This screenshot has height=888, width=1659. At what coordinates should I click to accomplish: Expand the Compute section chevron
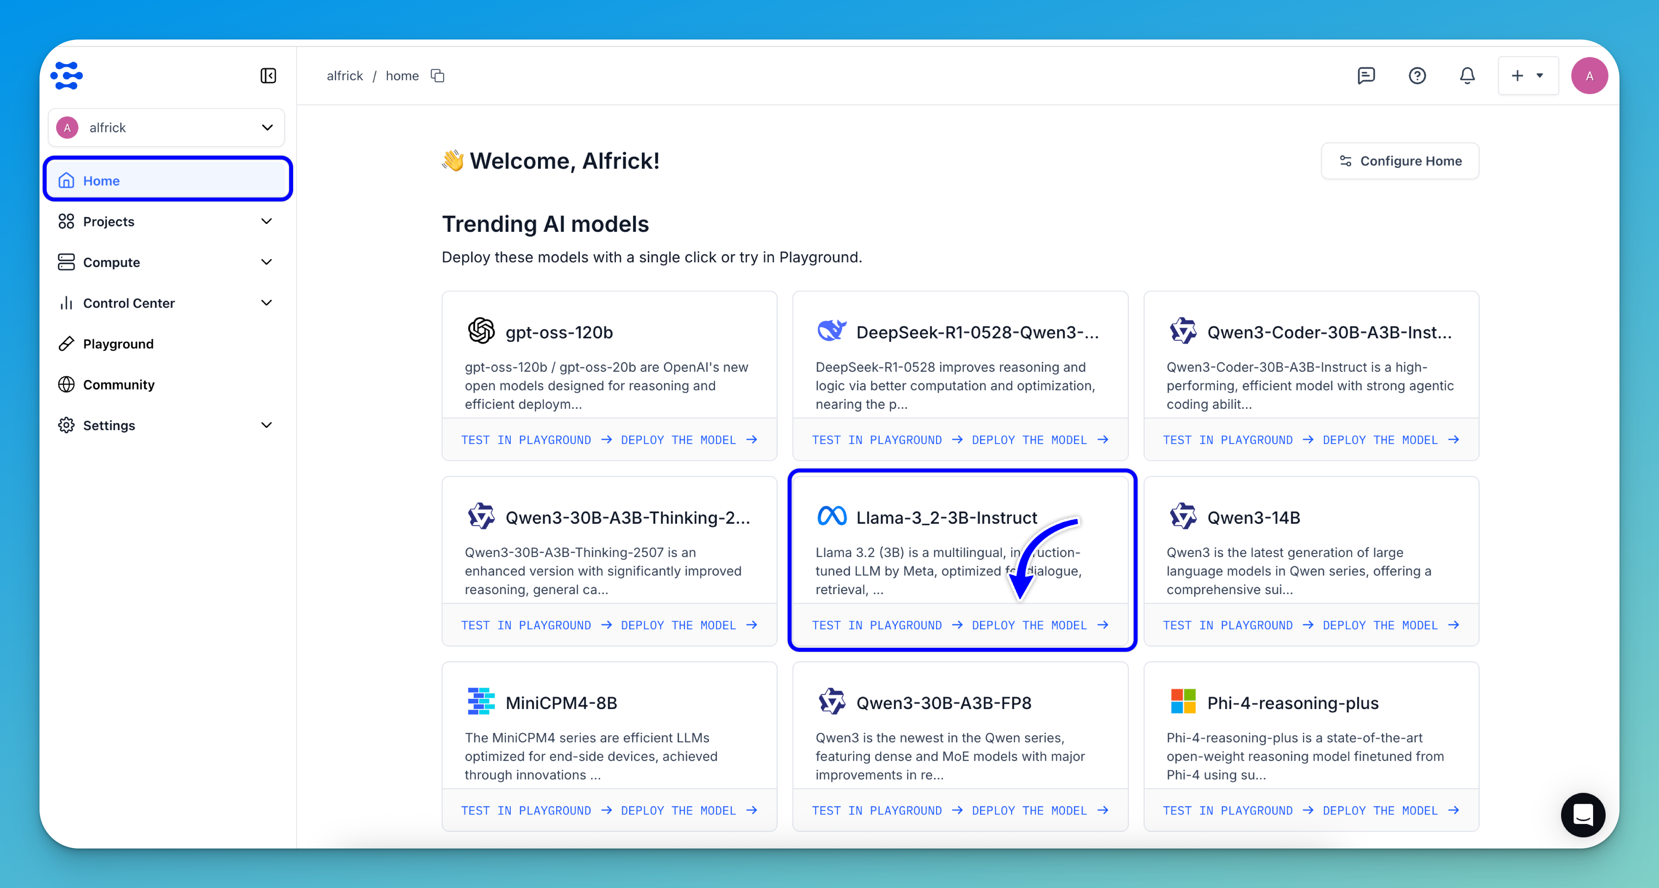point(267,262)
